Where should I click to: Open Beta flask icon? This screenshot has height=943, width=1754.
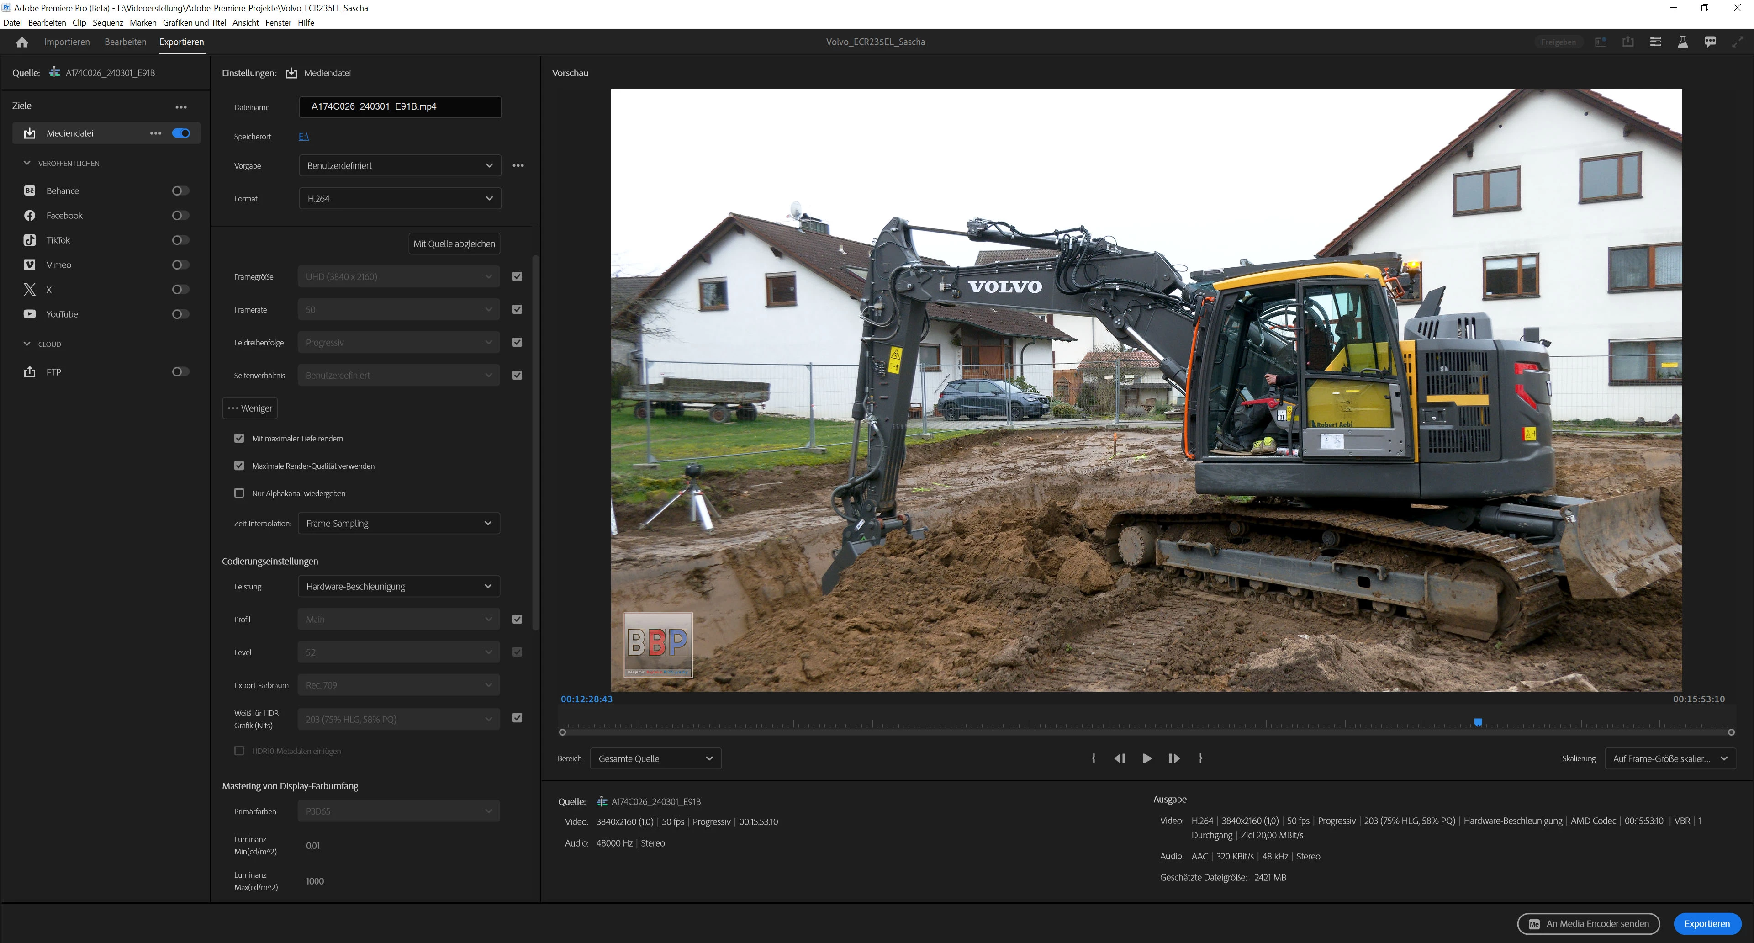(x=1682, y=42)
